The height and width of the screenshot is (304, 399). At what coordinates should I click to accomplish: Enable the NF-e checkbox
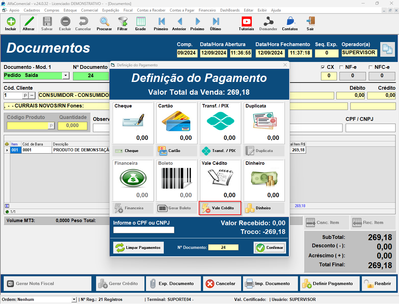point(341,67)
